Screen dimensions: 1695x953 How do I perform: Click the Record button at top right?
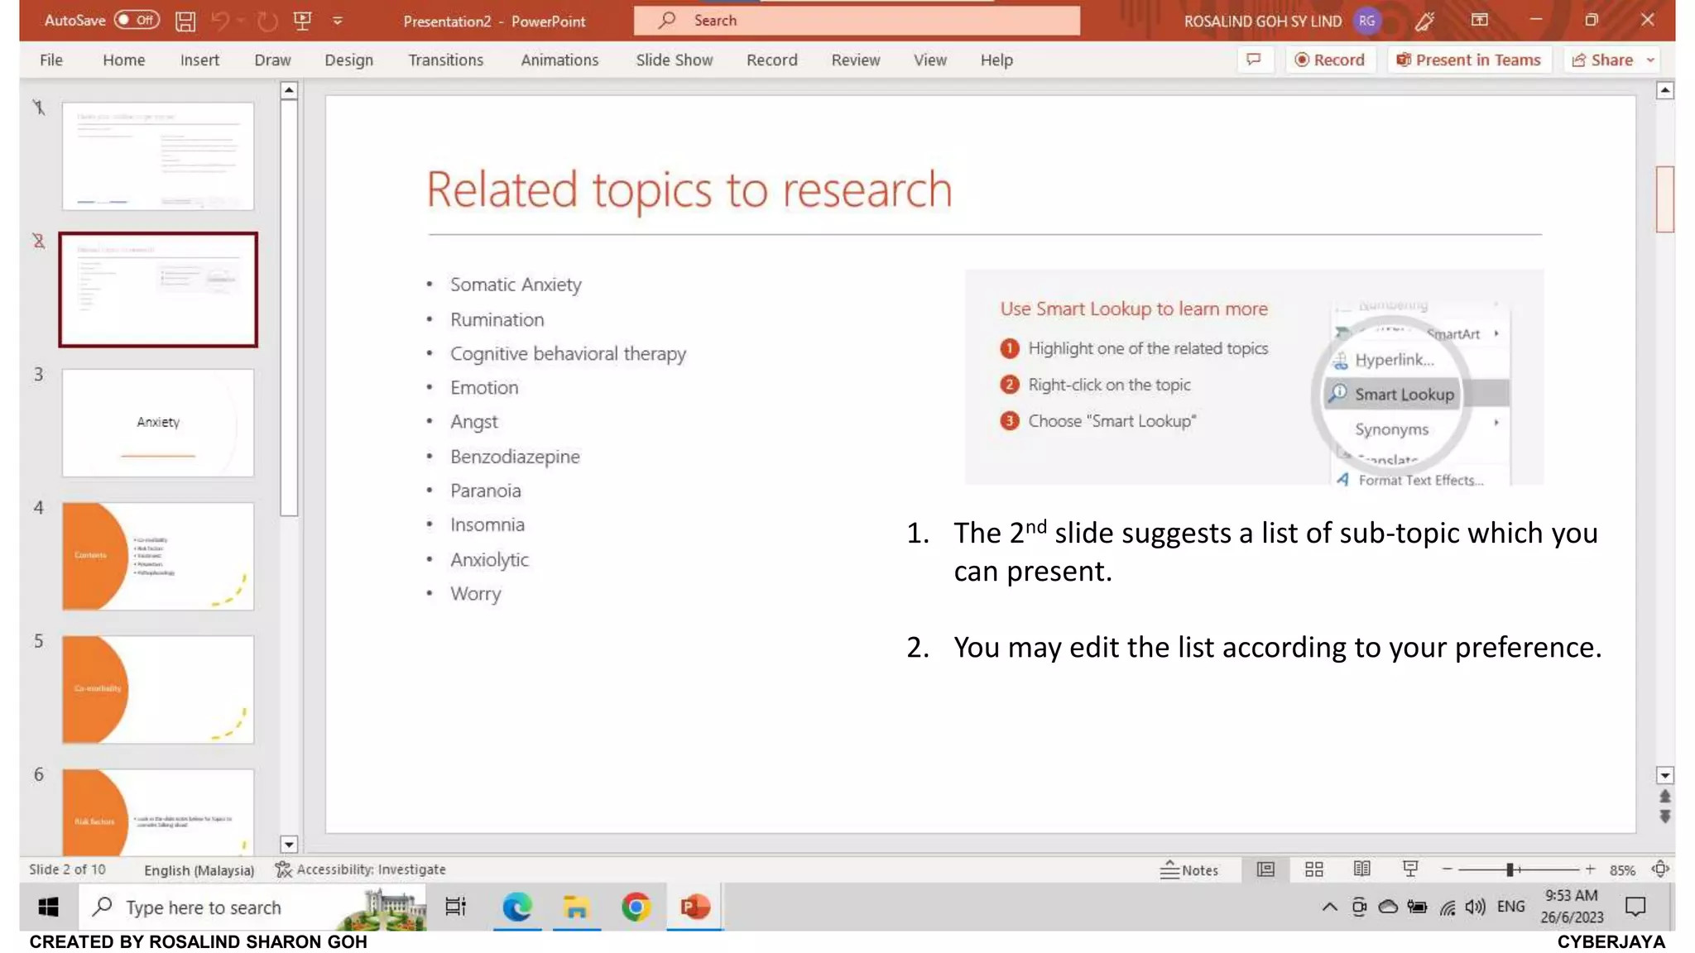tap(1329, 60)
